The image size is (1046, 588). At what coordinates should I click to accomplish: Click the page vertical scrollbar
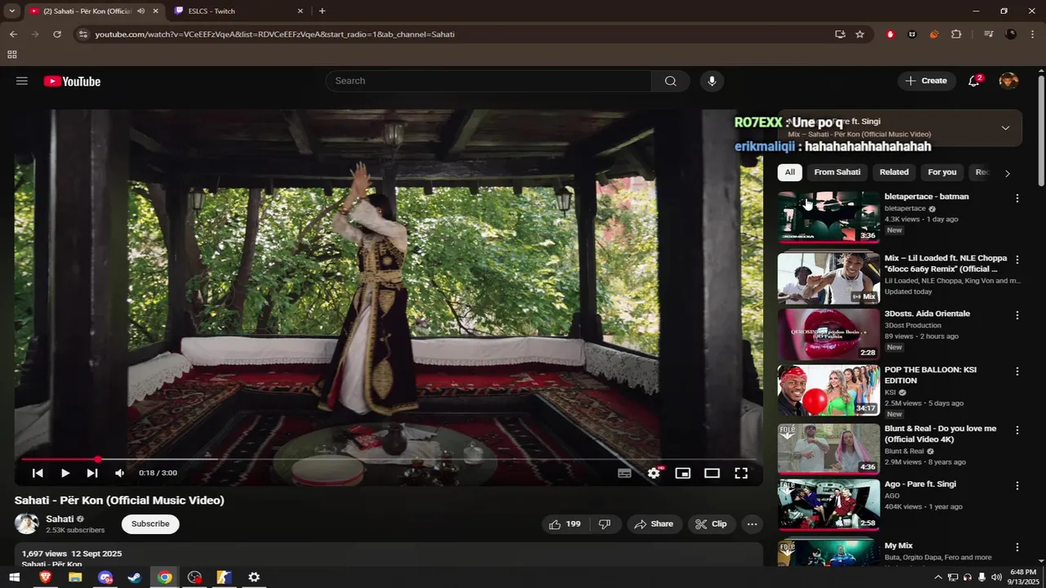coord(1041,131)
